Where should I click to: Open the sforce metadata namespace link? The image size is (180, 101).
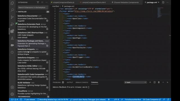tap(94, 11)
